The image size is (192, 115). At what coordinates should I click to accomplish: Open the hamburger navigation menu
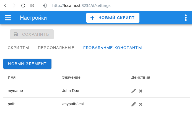coord(8,18)
